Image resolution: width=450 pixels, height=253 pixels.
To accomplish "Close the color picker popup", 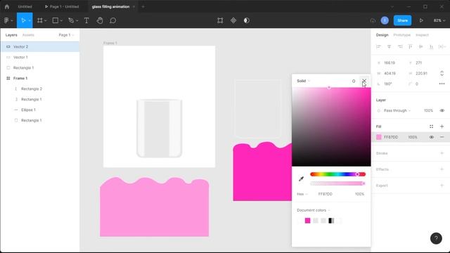I will [x=364, y=81].
